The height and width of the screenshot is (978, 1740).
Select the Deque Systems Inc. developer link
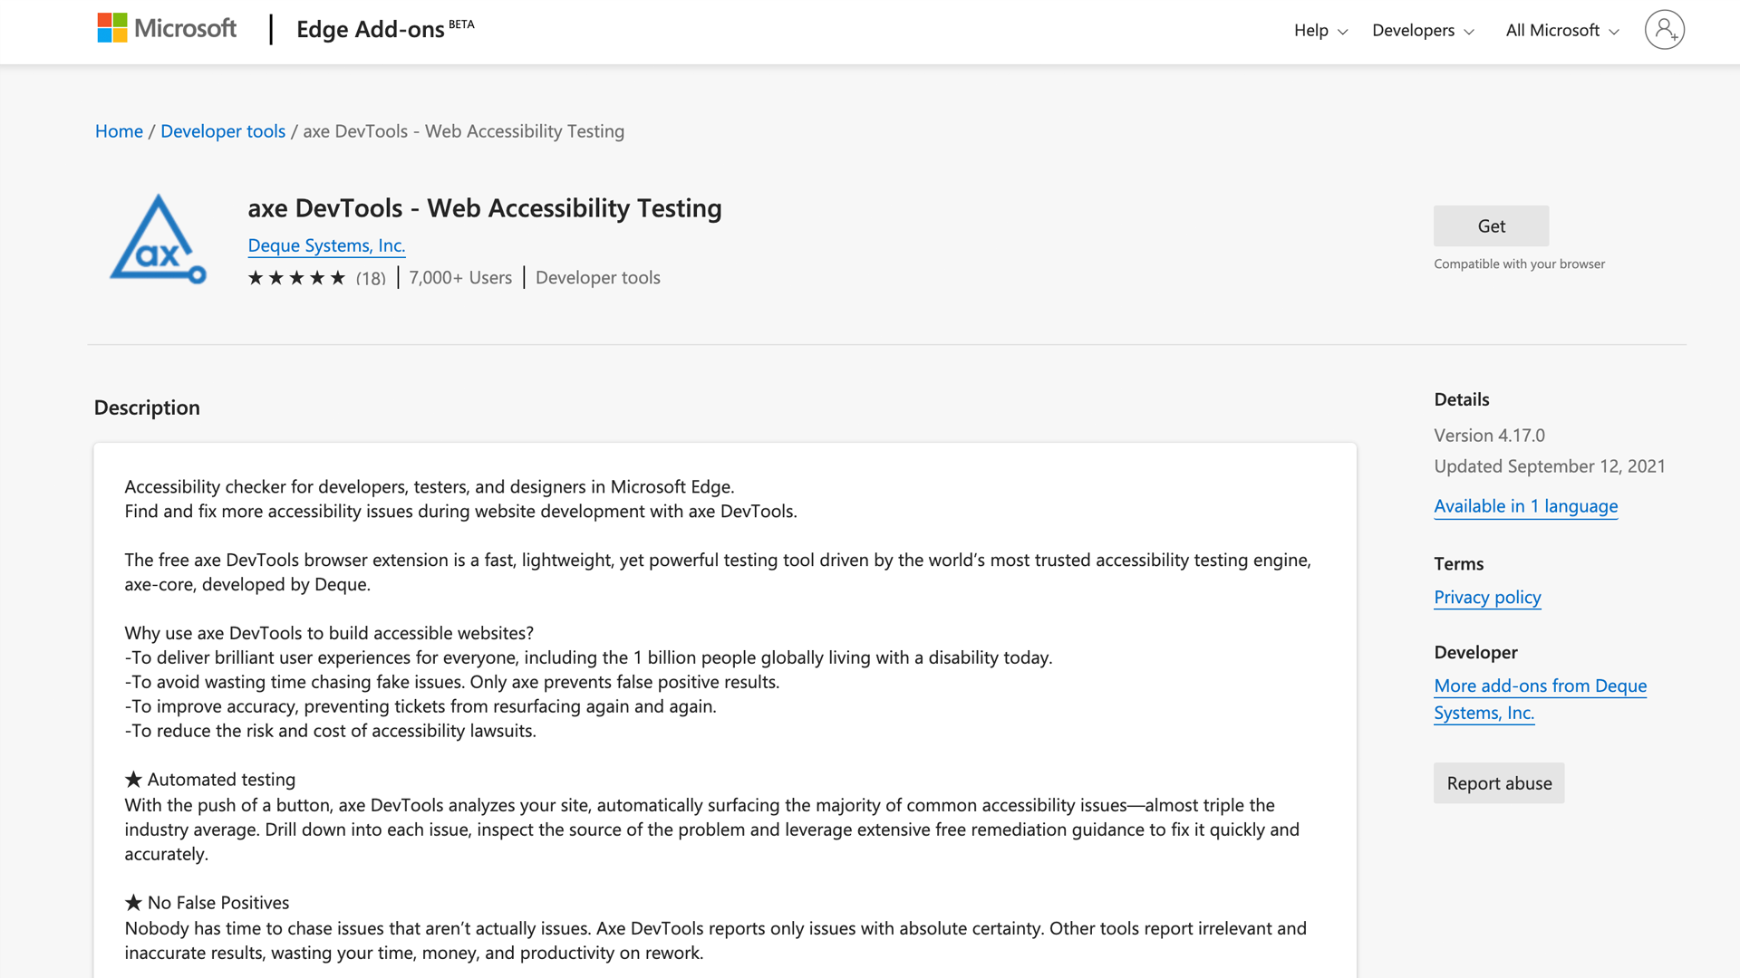click(x=326, y=244)
